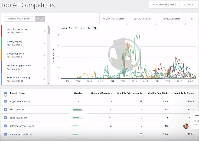Click clearlyveg.org overlap progress bar
Image resolution: width=199 pixels, height=141 pixels.
pos(77,110)
